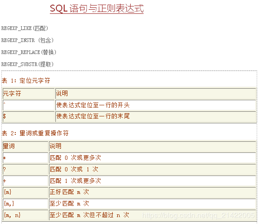Viewport: 259px width, 224px height.
Task: Click the plus + quantifier cell
Action: tap(25, 181)
